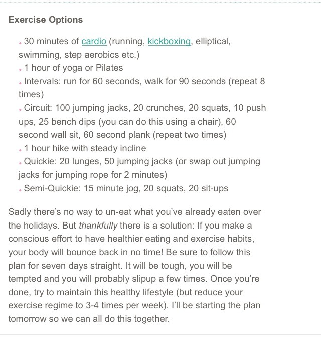Image resolution: width=321 pixels, height=338 pixels.
Task: Click the bullet before 1 hour of yoga
Action: point(20,70)
